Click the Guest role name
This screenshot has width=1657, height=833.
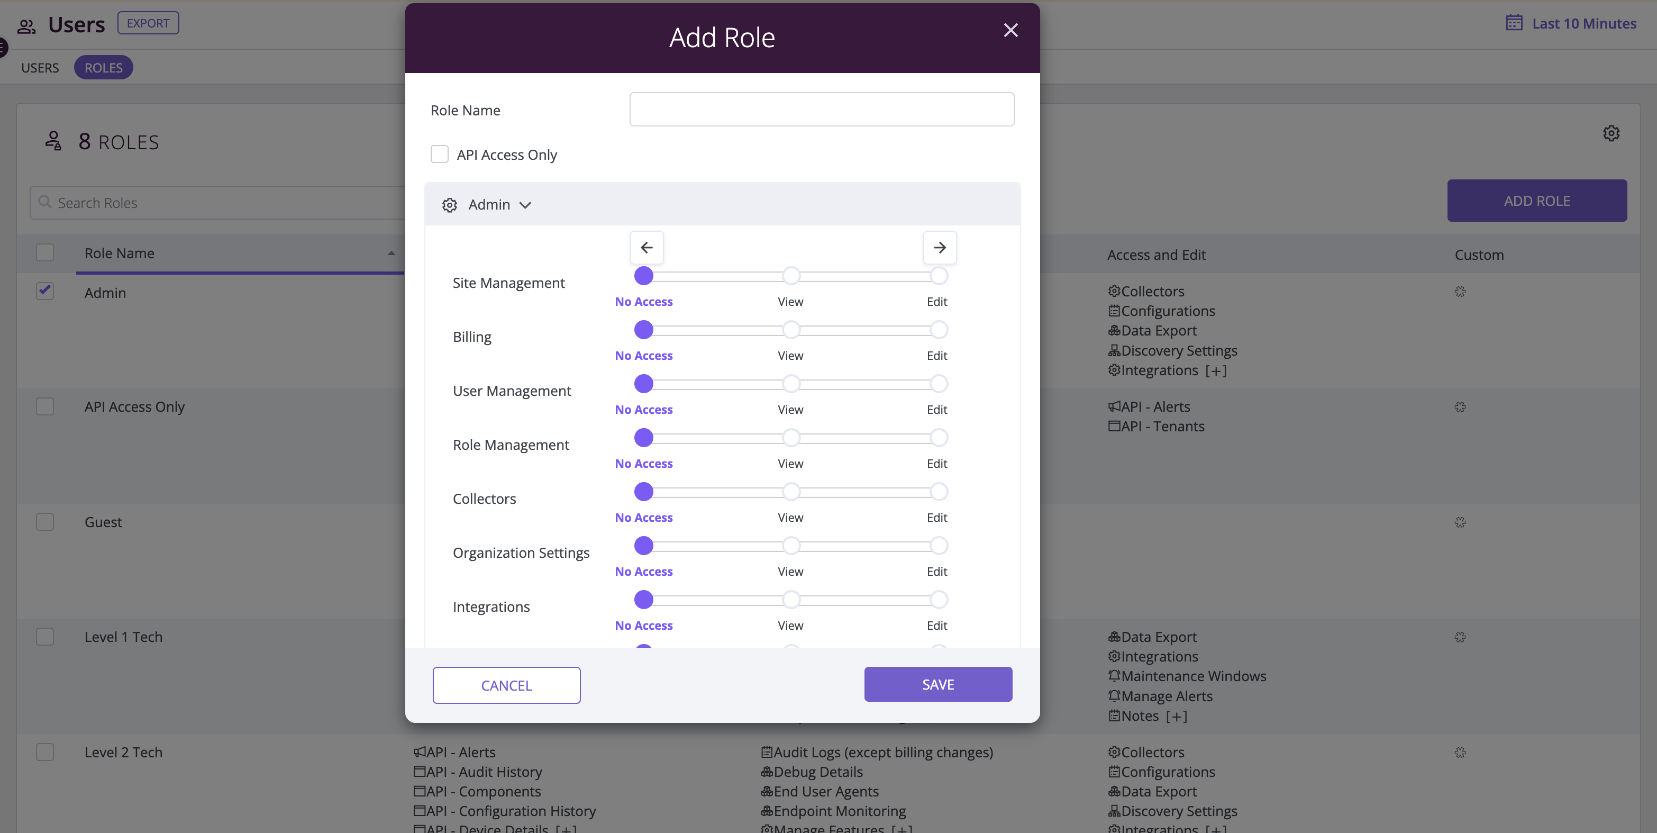103,522
